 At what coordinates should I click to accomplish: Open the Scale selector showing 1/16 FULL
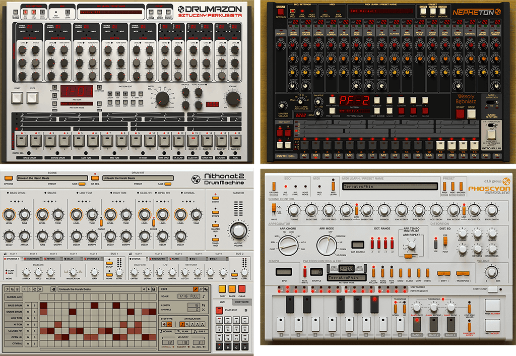(x=189, y=296)
